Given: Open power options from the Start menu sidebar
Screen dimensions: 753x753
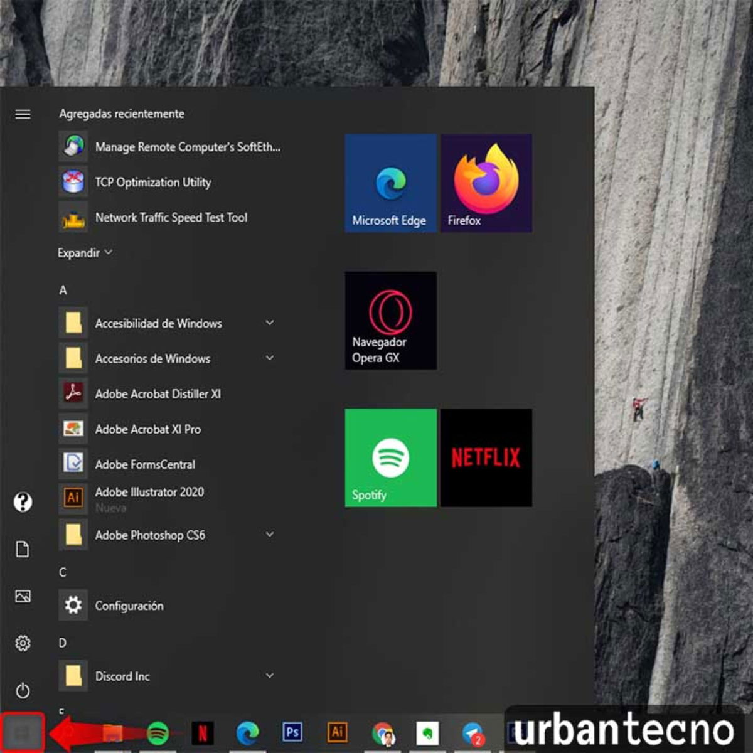Looking at the screenshot, I should 23,690.
